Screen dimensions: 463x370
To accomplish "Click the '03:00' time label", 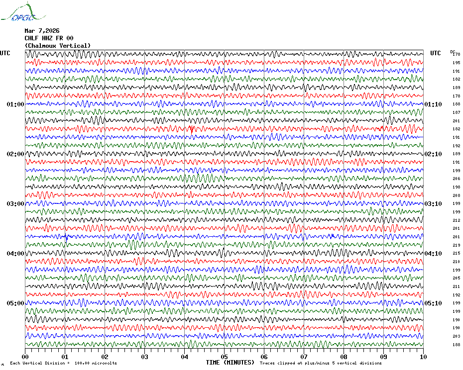I will (x=15, y=204).
